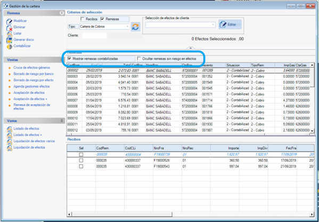Click the bullet next to Cruce de efectos-géneros
The width and height of the screenshot is (319, 222).
pyautogui.click(x=9, y=68)
